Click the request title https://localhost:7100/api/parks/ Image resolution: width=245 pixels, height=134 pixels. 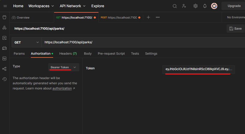coord(39,29)
